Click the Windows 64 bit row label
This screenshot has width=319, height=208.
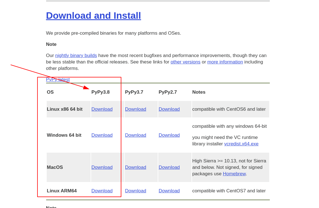point(64,135)
